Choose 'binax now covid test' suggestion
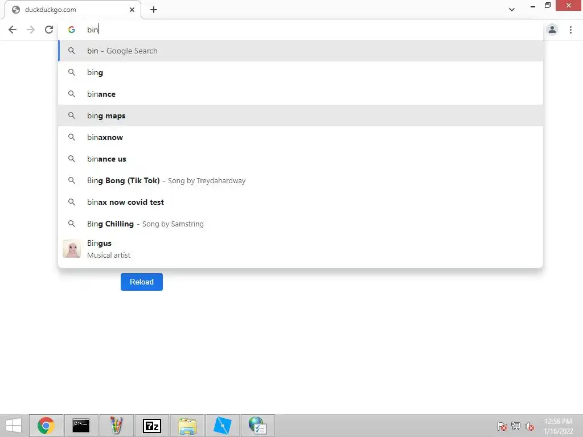 click(301, 202)
